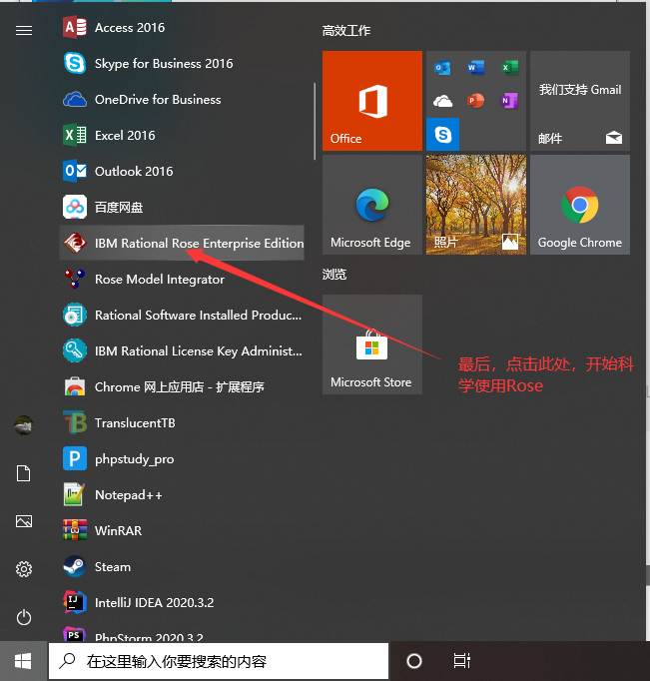This screenshot has width=650, height=681.
Task: Click the small Excel icon in Office folder tile
Action: (509, 68)
